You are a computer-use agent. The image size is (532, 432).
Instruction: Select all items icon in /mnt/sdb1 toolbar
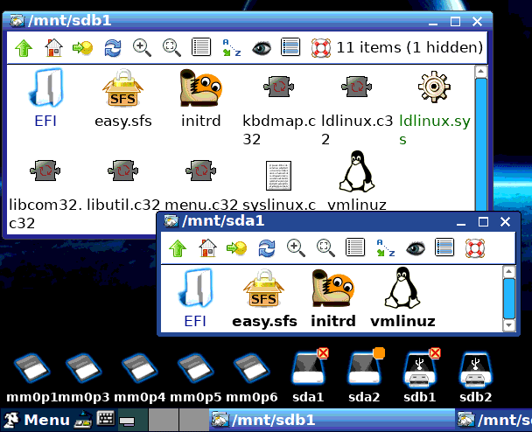point(290,47)
